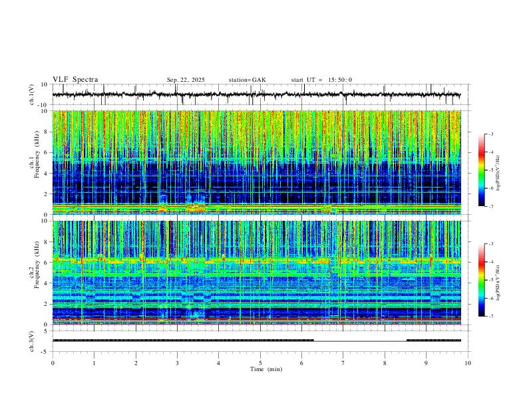Click the 6 kHz yellow band in ch.2 spectrogram

pos(256,260)
